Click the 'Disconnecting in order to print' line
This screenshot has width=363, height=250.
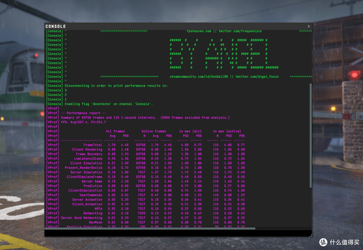(116, 86)
